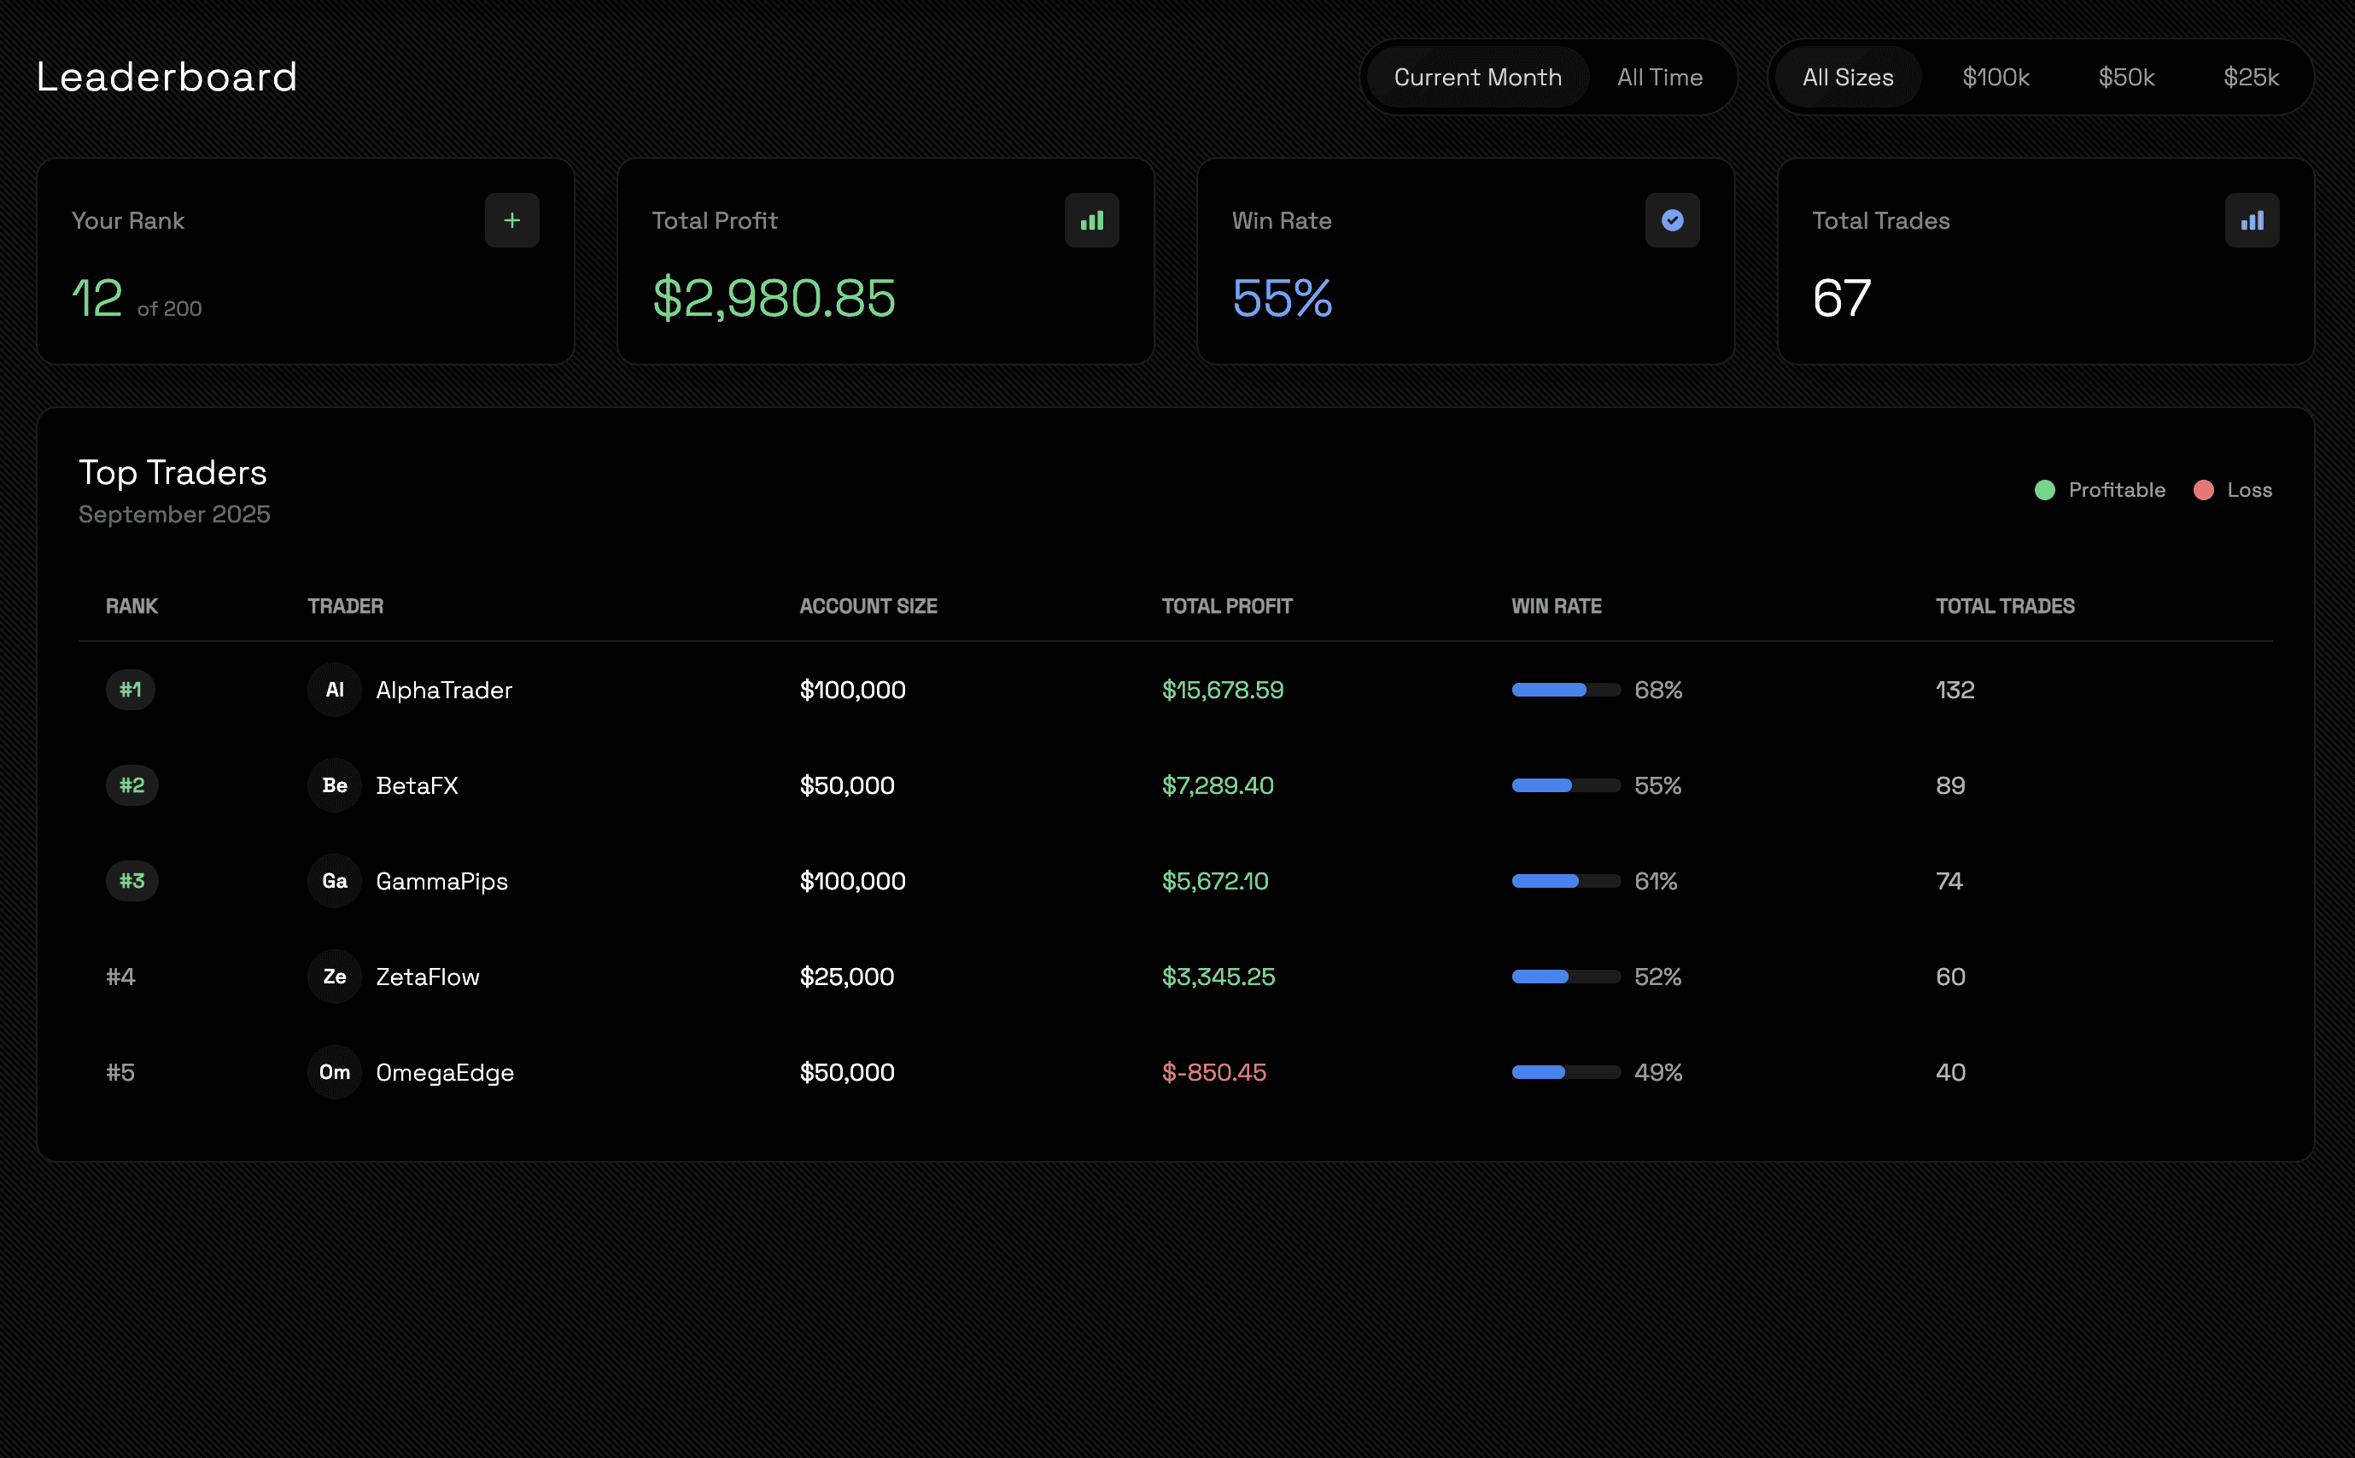Click the September 2025 subtitle
This screenshot has height=1458, width=2355.
(x=174, y=514)
